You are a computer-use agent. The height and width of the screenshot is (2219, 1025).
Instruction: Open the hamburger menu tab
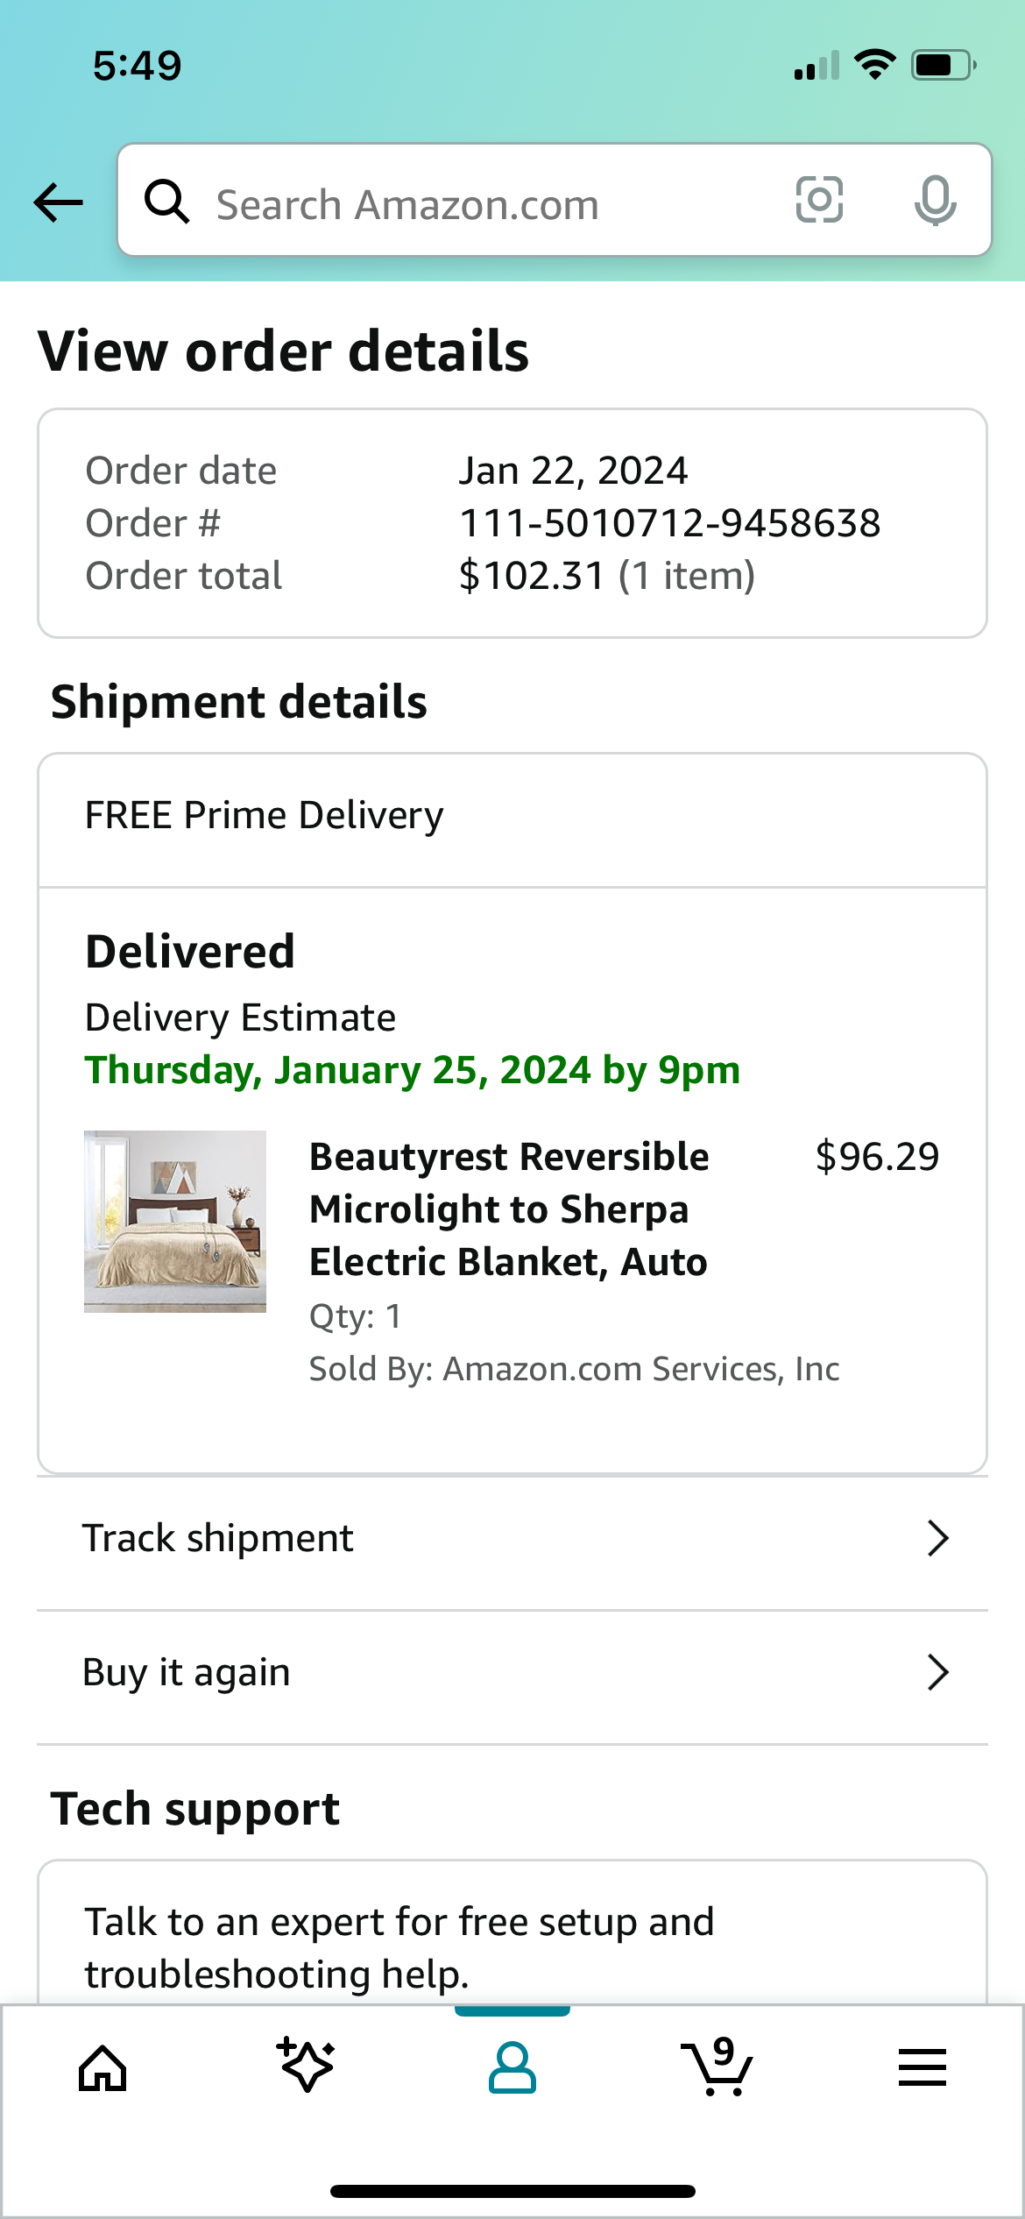tap(922, 2067)
